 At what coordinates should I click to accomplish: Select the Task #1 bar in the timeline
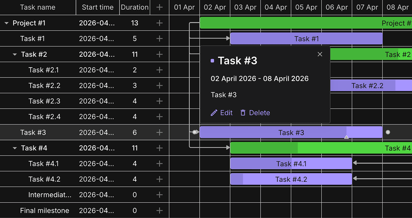click(306, 38)
